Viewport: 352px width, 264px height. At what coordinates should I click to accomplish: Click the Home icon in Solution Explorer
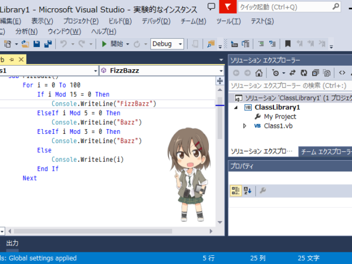[x=259, y=73]
